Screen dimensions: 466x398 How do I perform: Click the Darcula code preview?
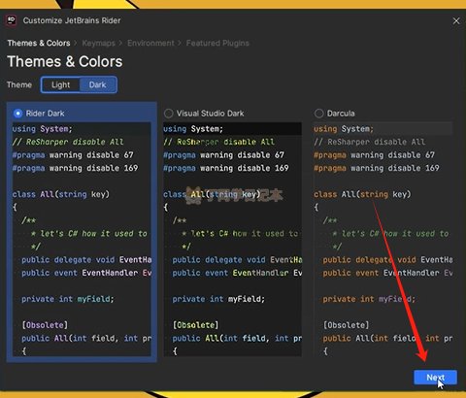(x=383, y=240)
